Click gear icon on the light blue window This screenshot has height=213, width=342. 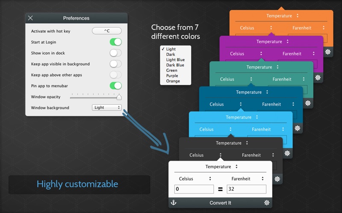pos(287,153)
